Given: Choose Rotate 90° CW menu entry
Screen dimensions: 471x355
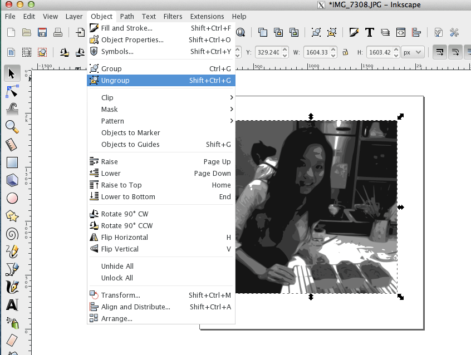Looking at the screenshot, I should tap(161, 214).
